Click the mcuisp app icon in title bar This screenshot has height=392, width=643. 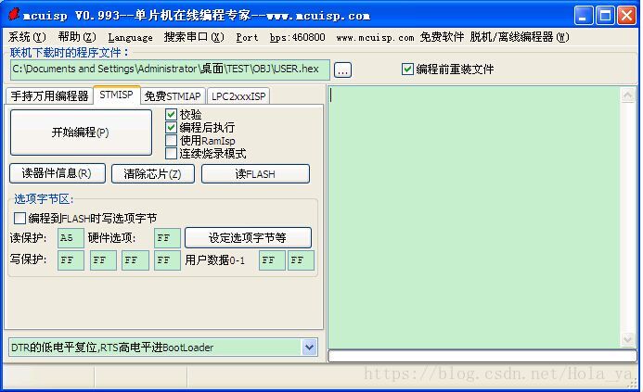click(14, 15)
